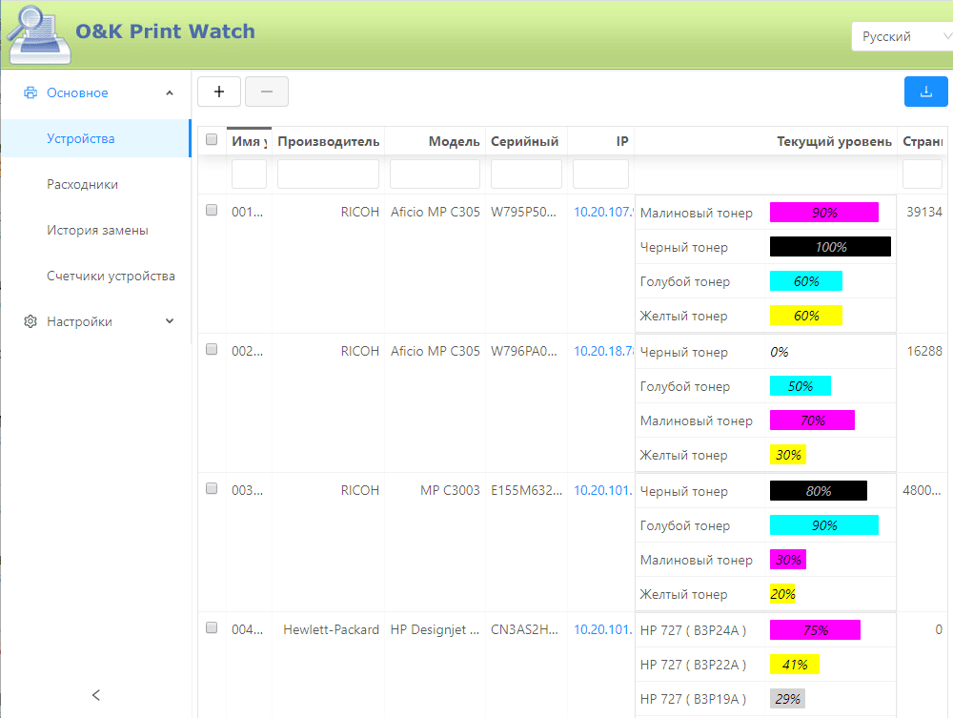The height and width of the screenshot is (718, 953).
Task: Click device 002 cyan toner 50% bar
Action: 801,386
